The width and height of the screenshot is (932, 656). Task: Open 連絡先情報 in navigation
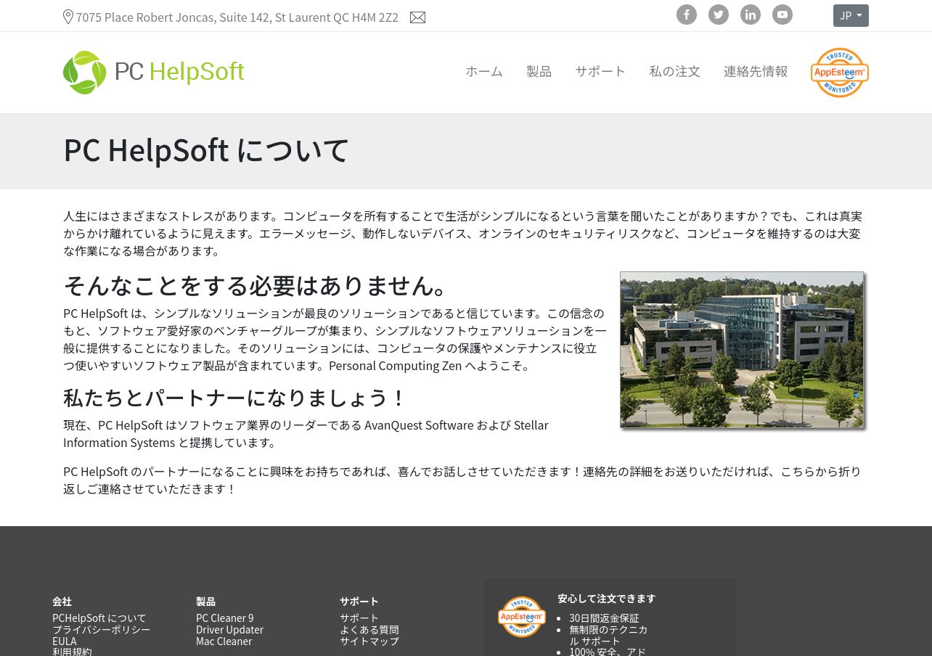[x=756, y=71]
